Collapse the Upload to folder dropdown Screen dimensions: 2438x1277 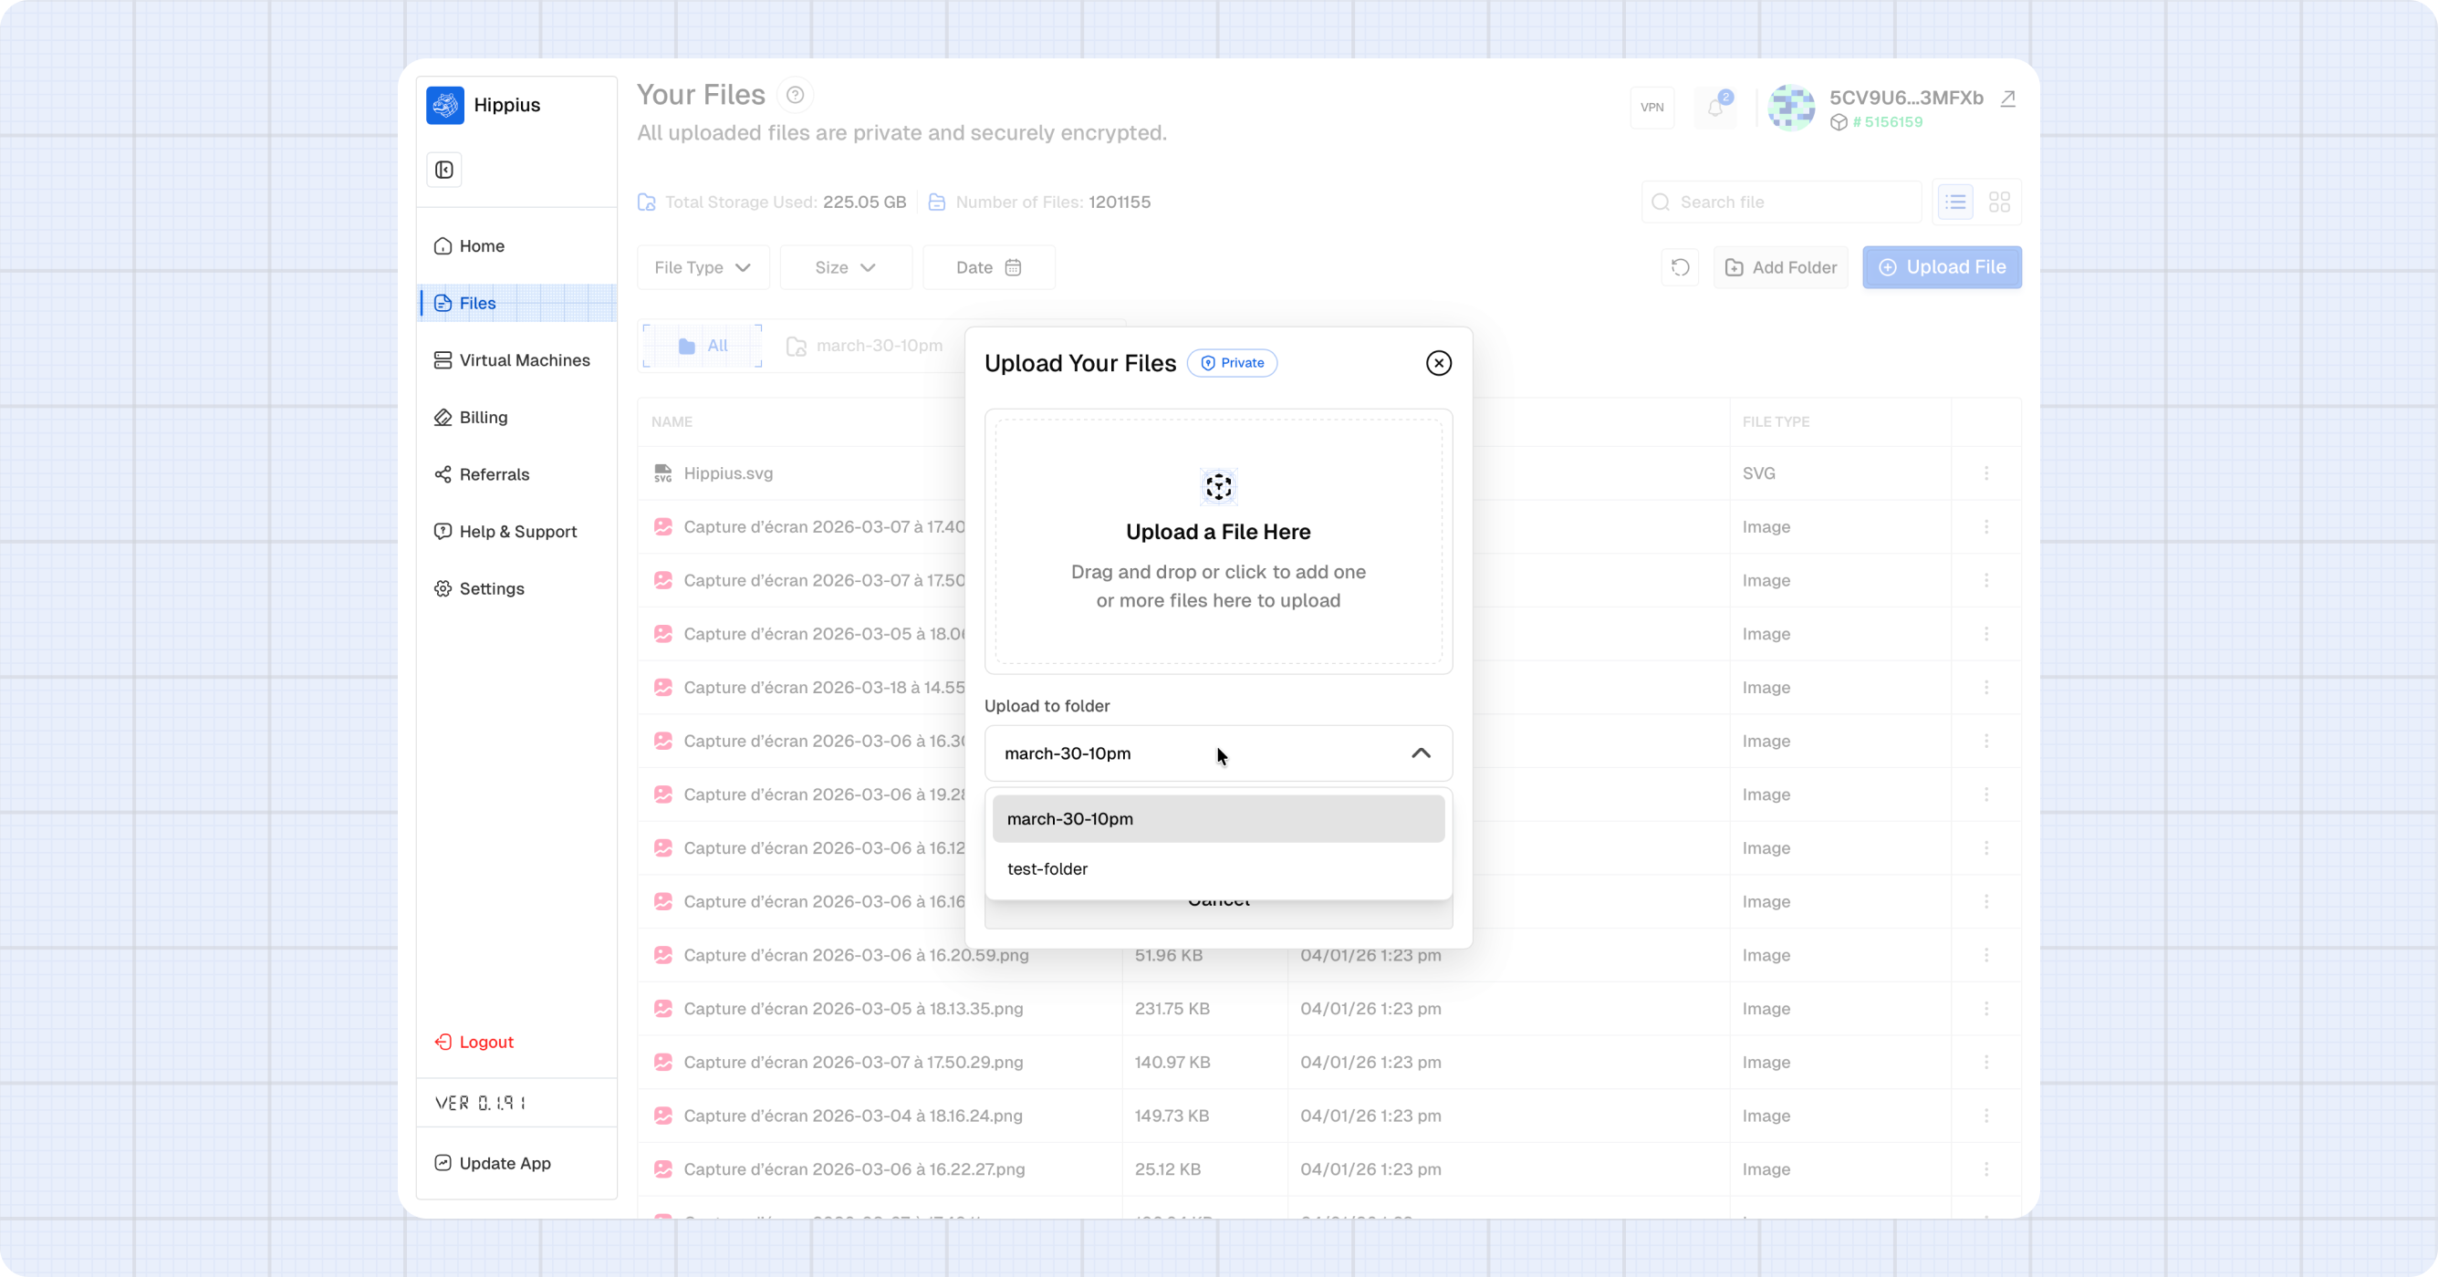1421,754
